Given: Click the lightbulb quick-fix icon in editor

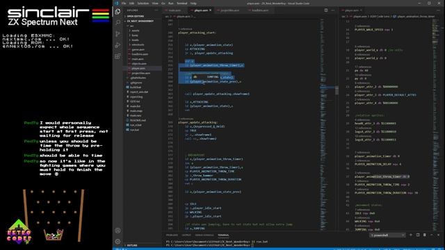Looking at the screenshot, I should (195, 77).
